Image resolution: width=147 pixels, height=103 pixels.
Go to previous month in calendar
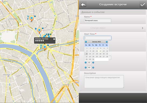(86, 42)
